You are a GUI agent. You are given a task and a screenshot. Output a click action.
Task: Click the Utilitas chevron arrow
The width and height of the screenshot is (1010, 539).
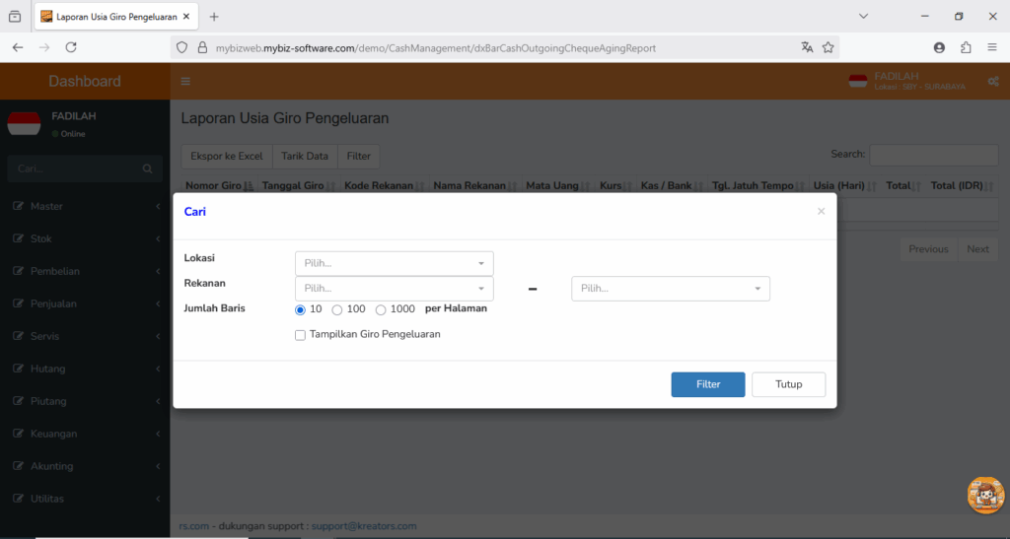click(158, 499)
